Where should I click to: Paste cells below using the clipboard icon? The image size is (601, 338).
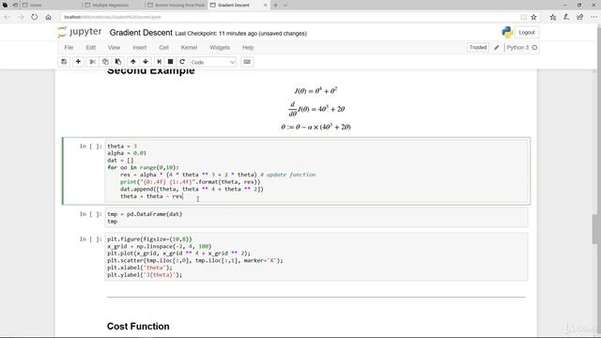coord(118,62)
